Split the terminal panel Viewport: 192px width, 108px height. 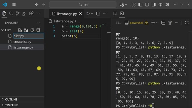click(x=163, y=23)
